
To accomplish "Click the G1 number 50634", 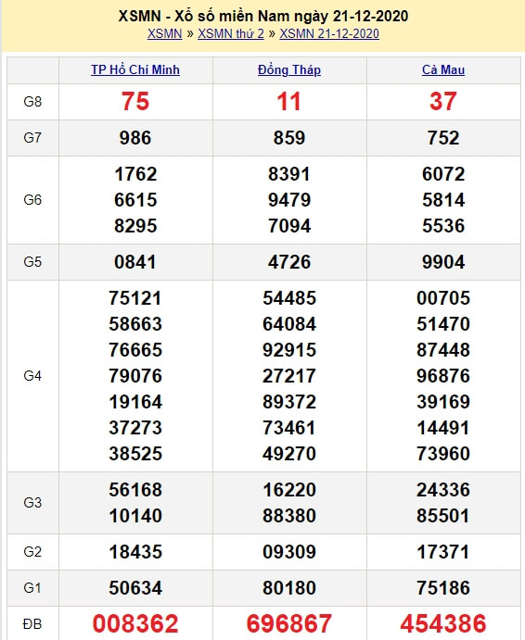I will (135, 588).
